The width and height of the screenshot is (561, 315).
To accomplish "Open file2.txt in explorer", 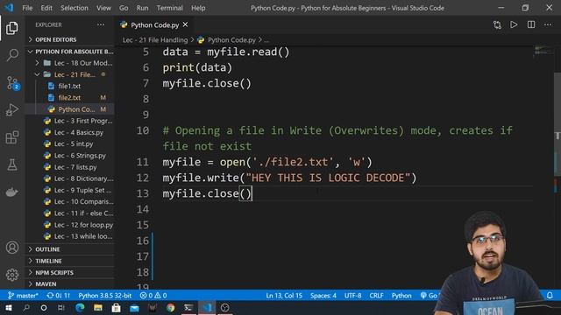I will tap(69, 97).
